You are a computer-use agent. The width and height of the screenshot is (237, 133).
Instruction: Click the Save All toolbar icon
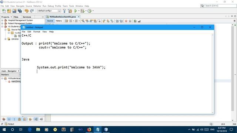(x=20, y=11)
